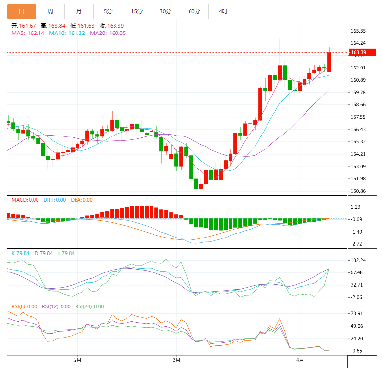Switch to the 月 monthly tab

pos(79,11)
